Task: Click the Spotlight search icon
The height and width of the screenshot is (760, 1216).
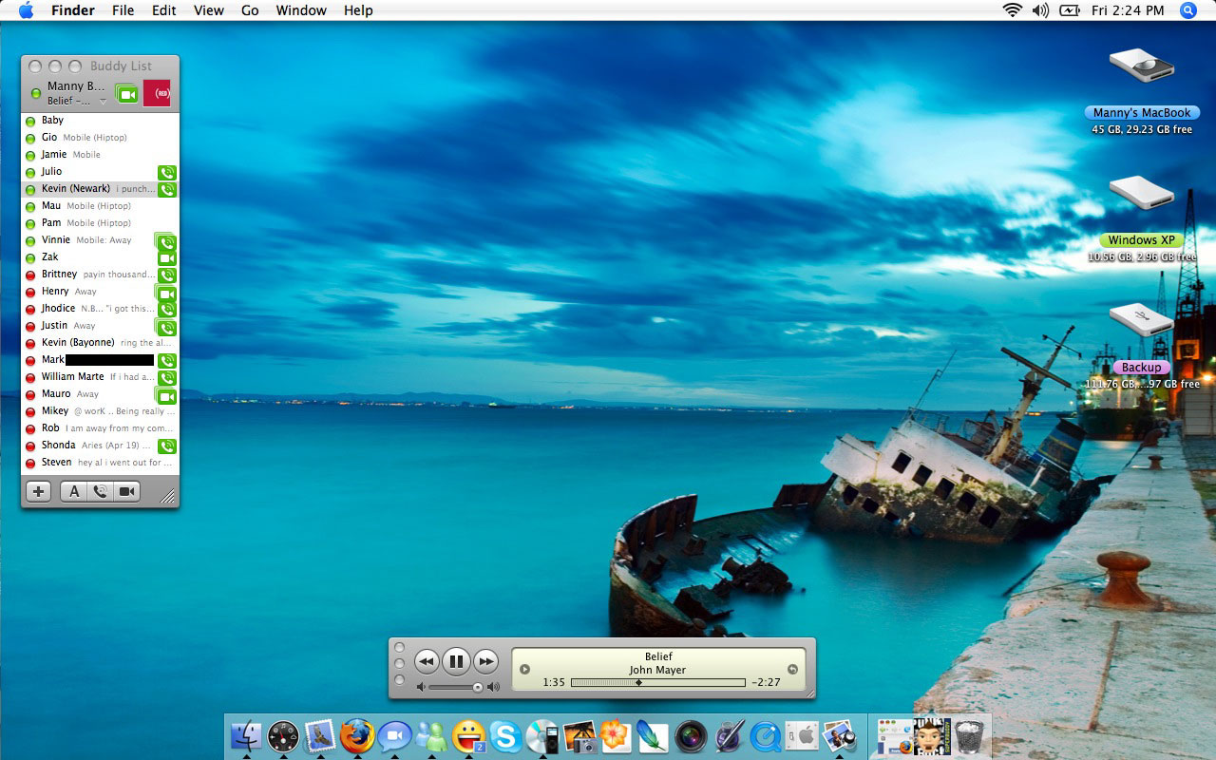Action: [x=1188, y=10]
